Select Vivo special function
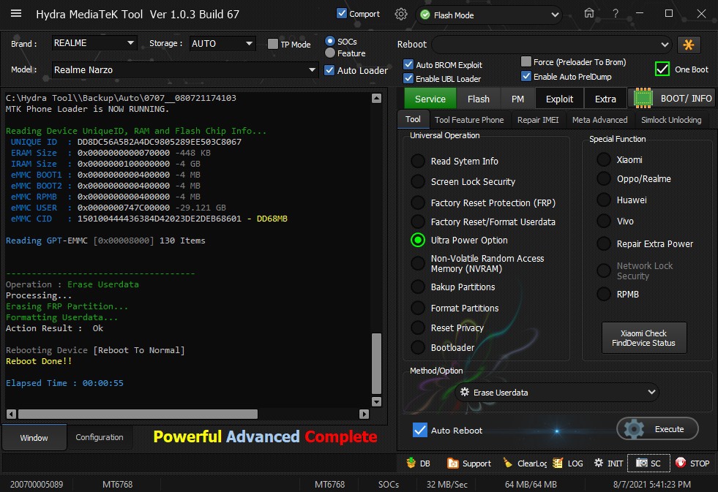 tap(604, 222)
